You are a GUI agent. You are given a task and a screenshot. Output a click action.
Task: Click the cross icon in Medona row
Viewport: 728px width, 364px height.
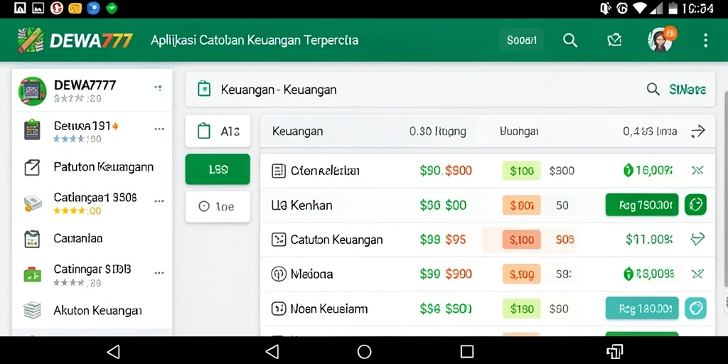tap(697, 274)
